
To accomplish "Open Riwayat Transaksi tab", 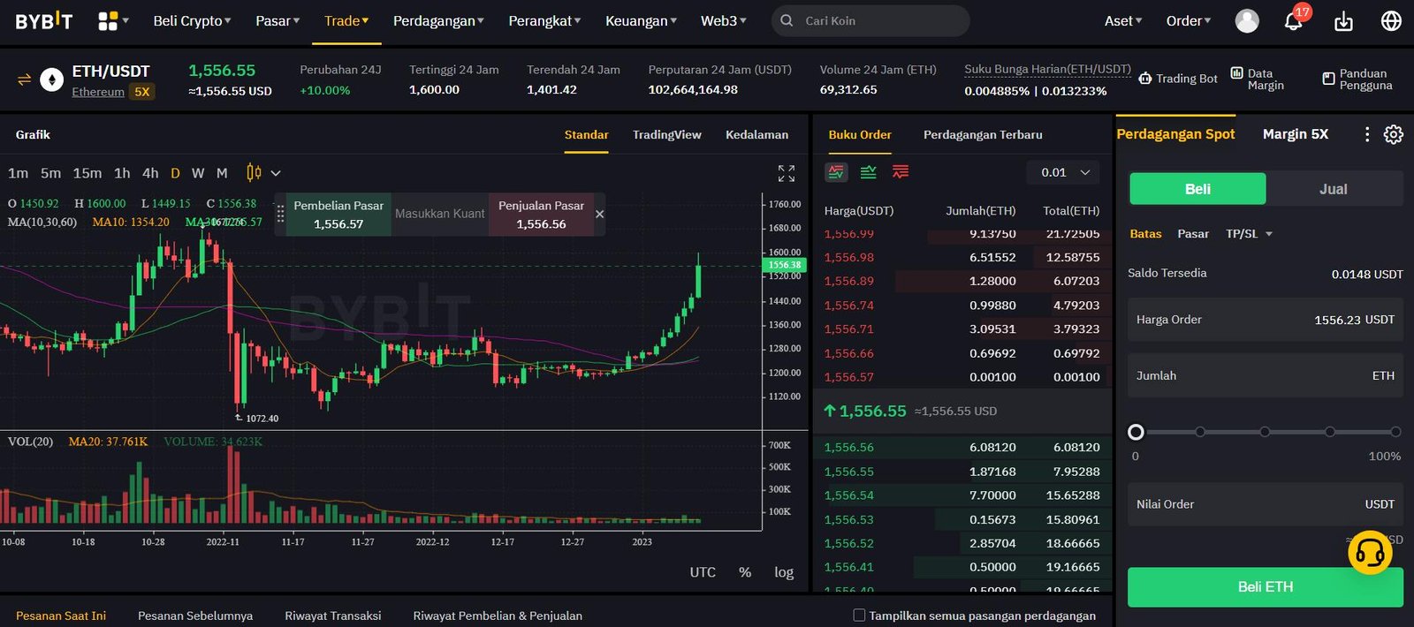I will click(333, 616).
